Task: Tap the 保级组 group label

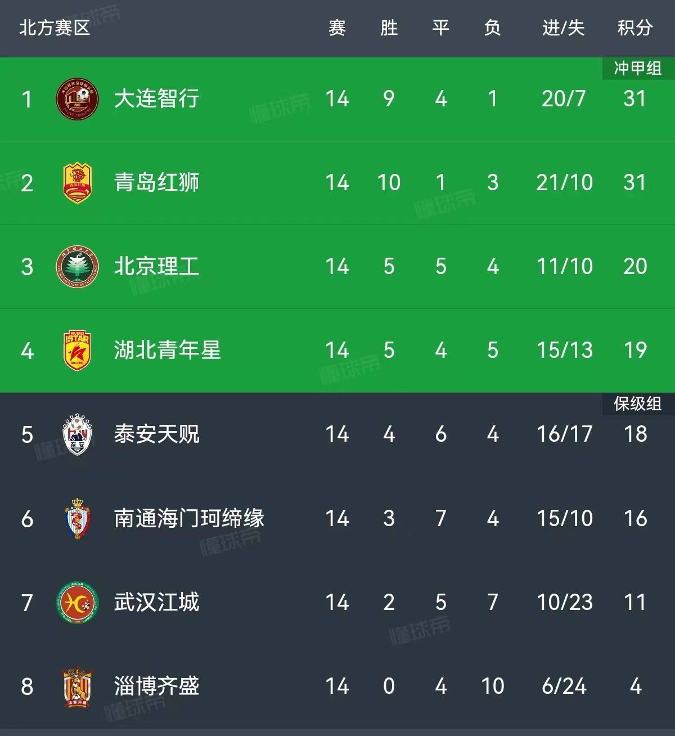Action: (638, 403)
